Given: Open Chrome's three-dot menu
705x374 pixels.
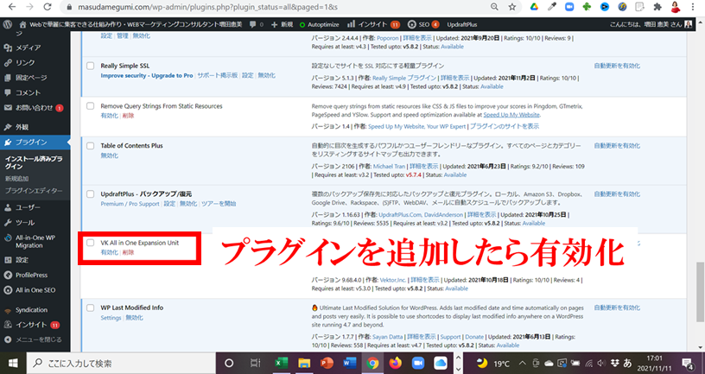Looking at the screenshot, I should tap(693, 7).
